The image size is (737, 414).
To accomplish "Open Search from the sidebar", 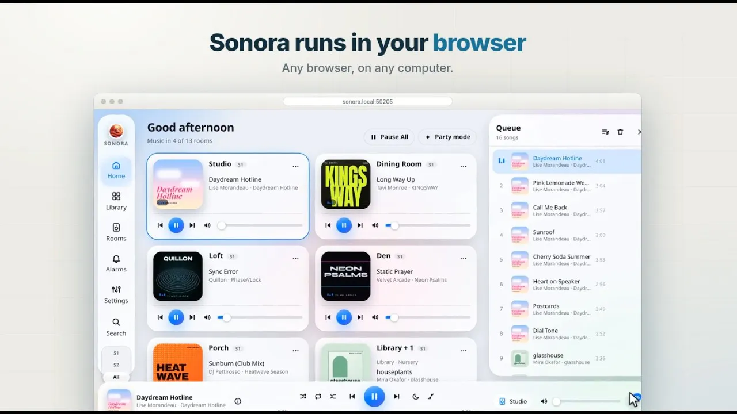I will (x=116, y=327).
